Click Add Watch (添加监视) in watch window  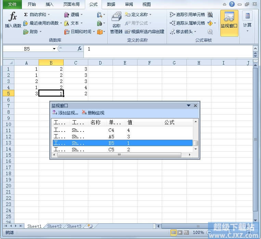point(65,113)
